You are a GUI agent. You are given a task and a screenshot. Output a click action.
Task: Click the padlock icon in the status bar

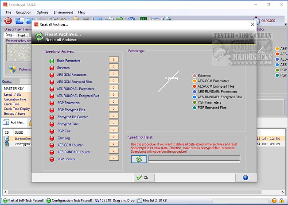click(x=281, y=201)
